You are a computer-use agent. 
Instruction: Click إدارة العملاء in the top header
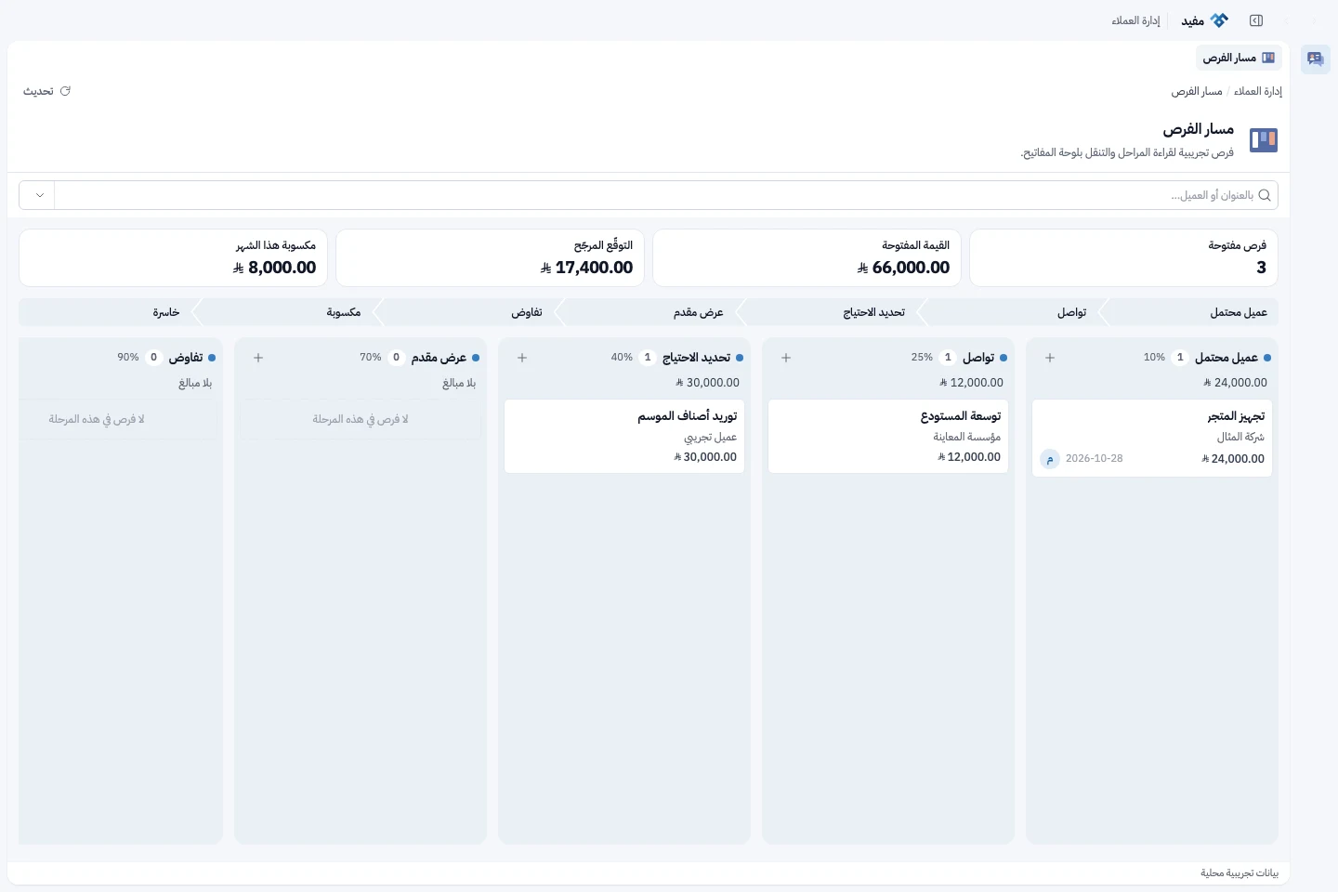tap(1135, 20)
